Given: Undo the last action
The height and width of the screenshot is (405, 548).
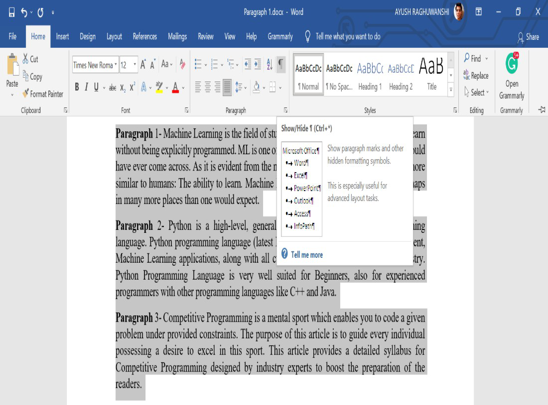Looking at the screenshot, I should 24,12.
